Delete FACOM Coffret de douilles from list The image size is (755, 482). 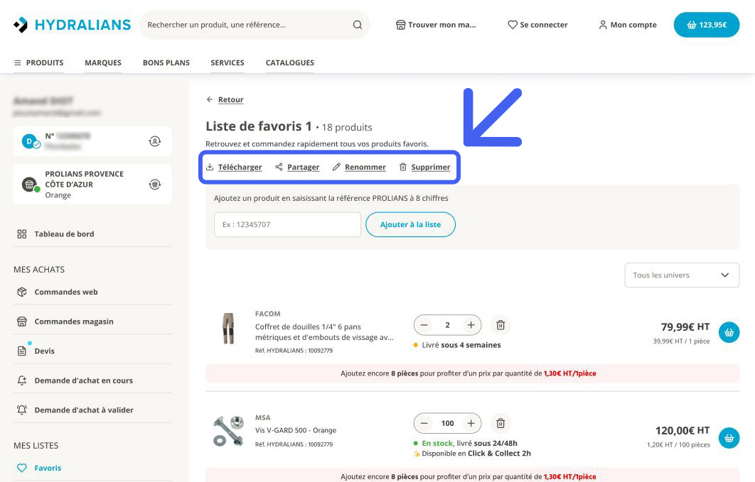(500, 325)
